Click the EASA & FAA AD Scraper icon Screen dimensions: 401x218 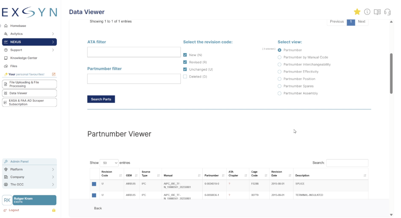[5, 102]
